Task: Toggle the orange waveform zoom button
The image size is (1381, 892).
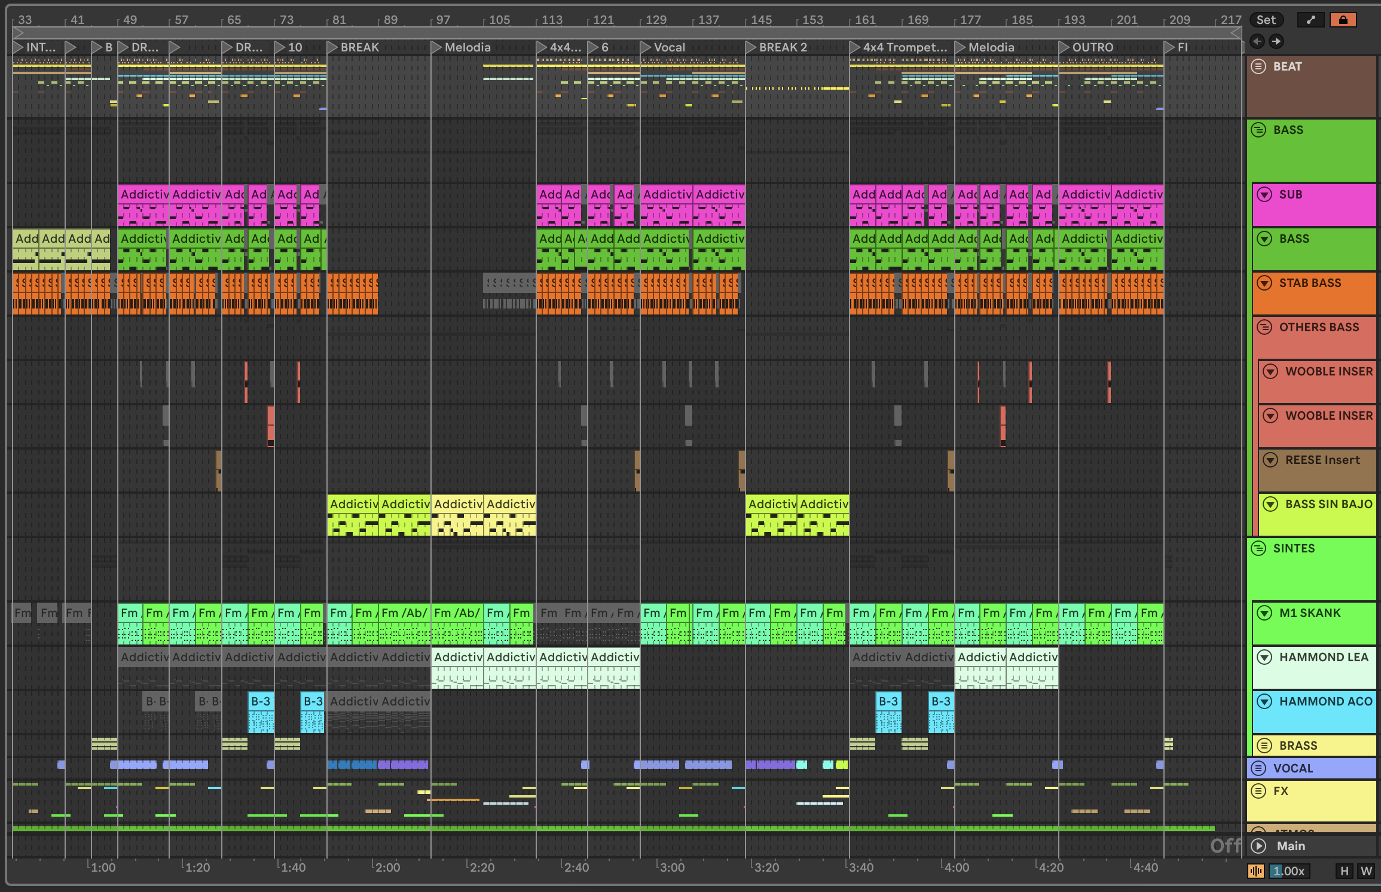Action: coord(1256,871)
